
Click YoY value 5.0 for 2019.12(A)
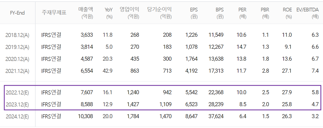pos(109,47)
